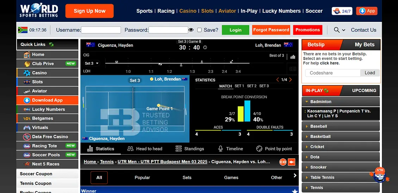Screen dimensions: 398x193
Task: Select the Popular market filter
Action: [x=142, y=178]
